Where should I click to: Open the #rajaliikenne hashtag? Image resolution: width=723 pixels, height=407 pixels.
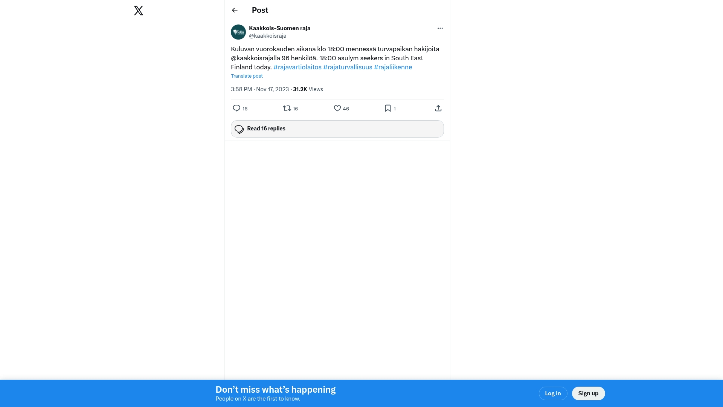click(393, 67)
